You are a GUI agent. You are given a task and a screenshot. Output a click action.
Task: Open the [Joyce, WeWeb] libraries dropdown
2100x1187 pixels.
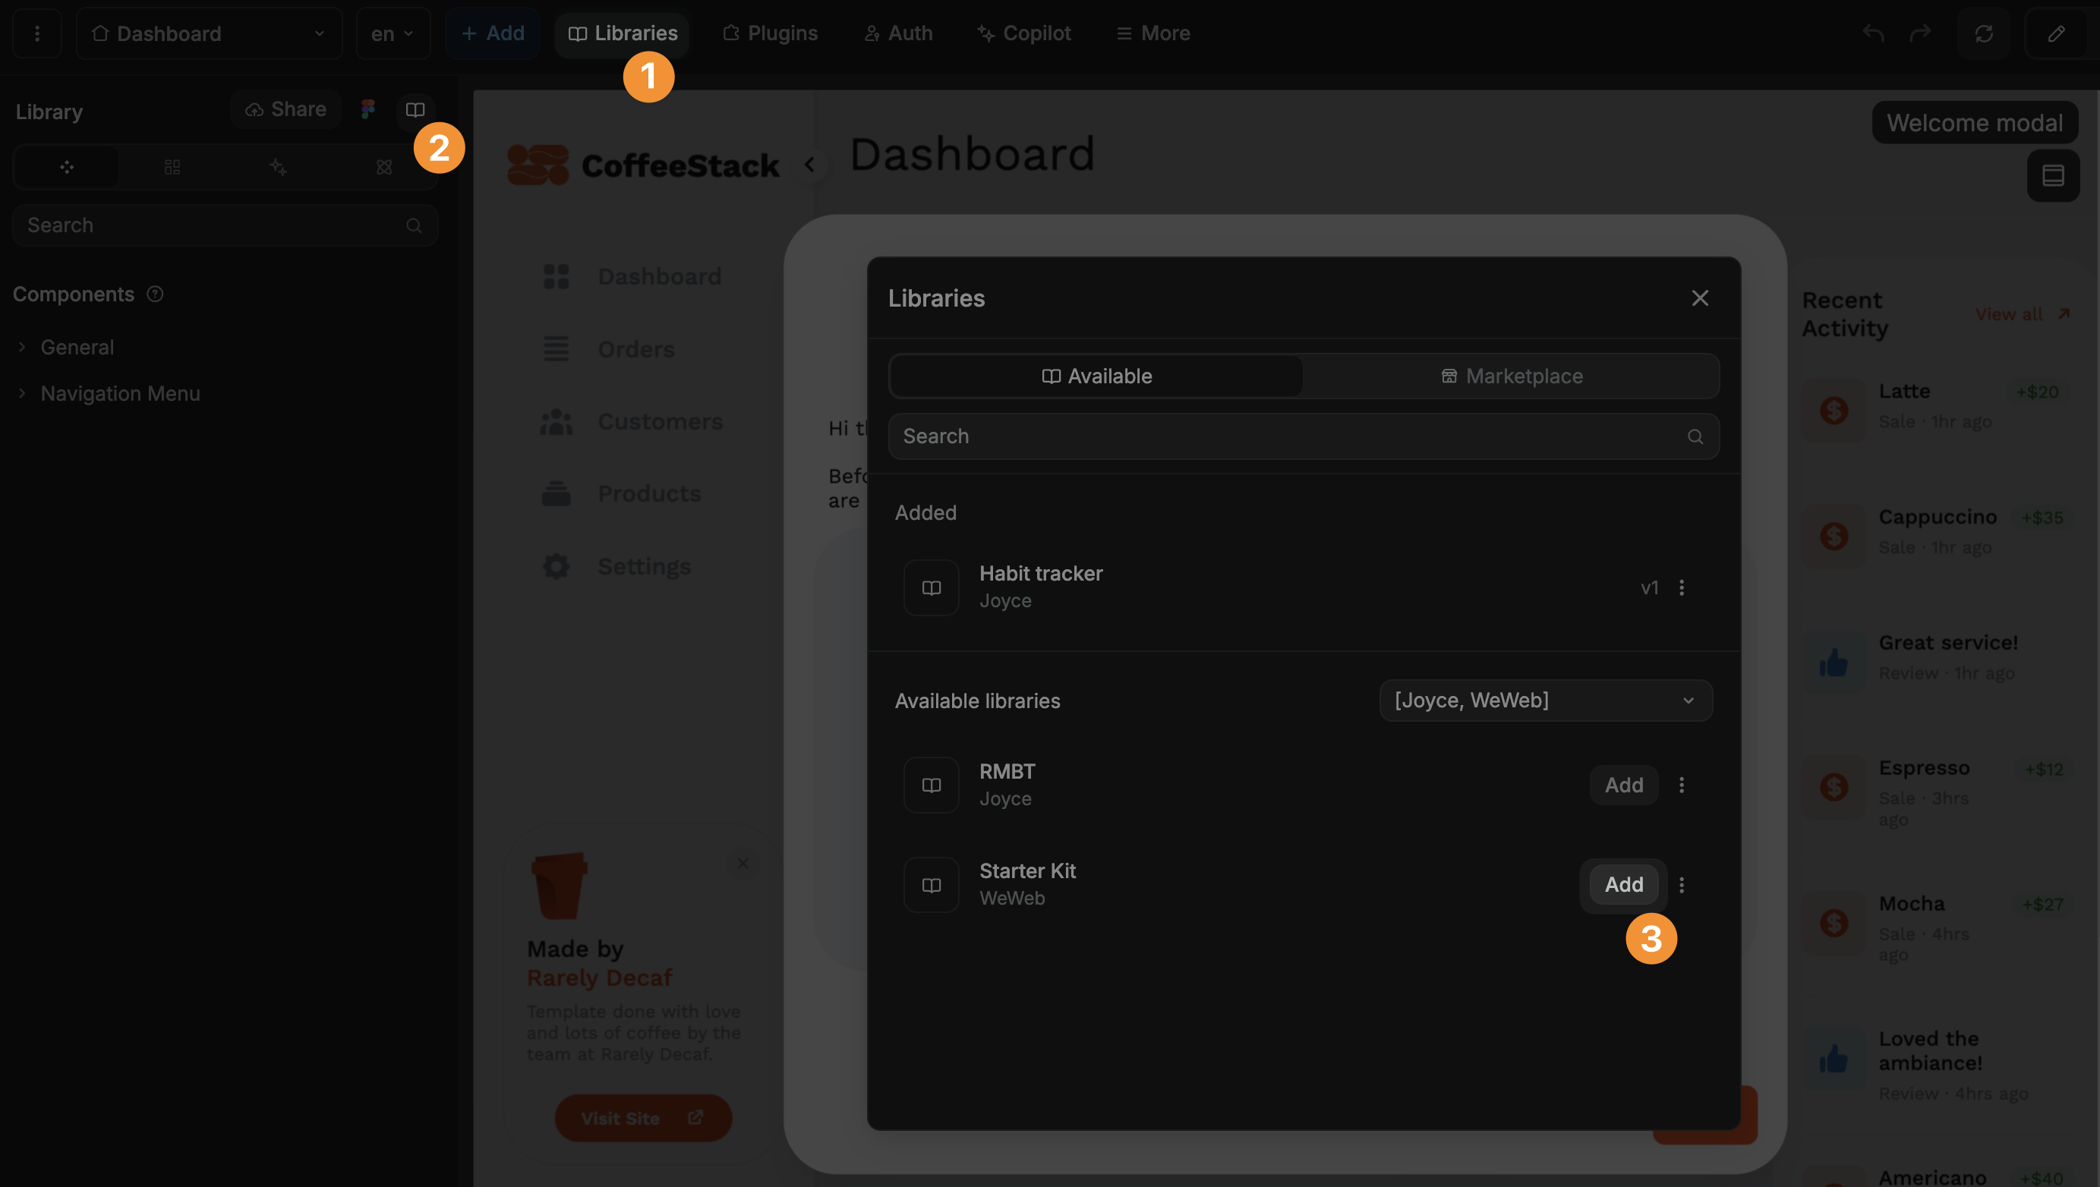1544,700
